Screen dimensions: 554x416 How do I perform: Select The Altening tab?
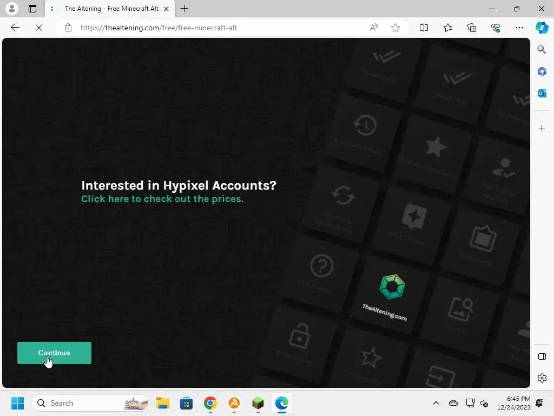click(109, 9)
